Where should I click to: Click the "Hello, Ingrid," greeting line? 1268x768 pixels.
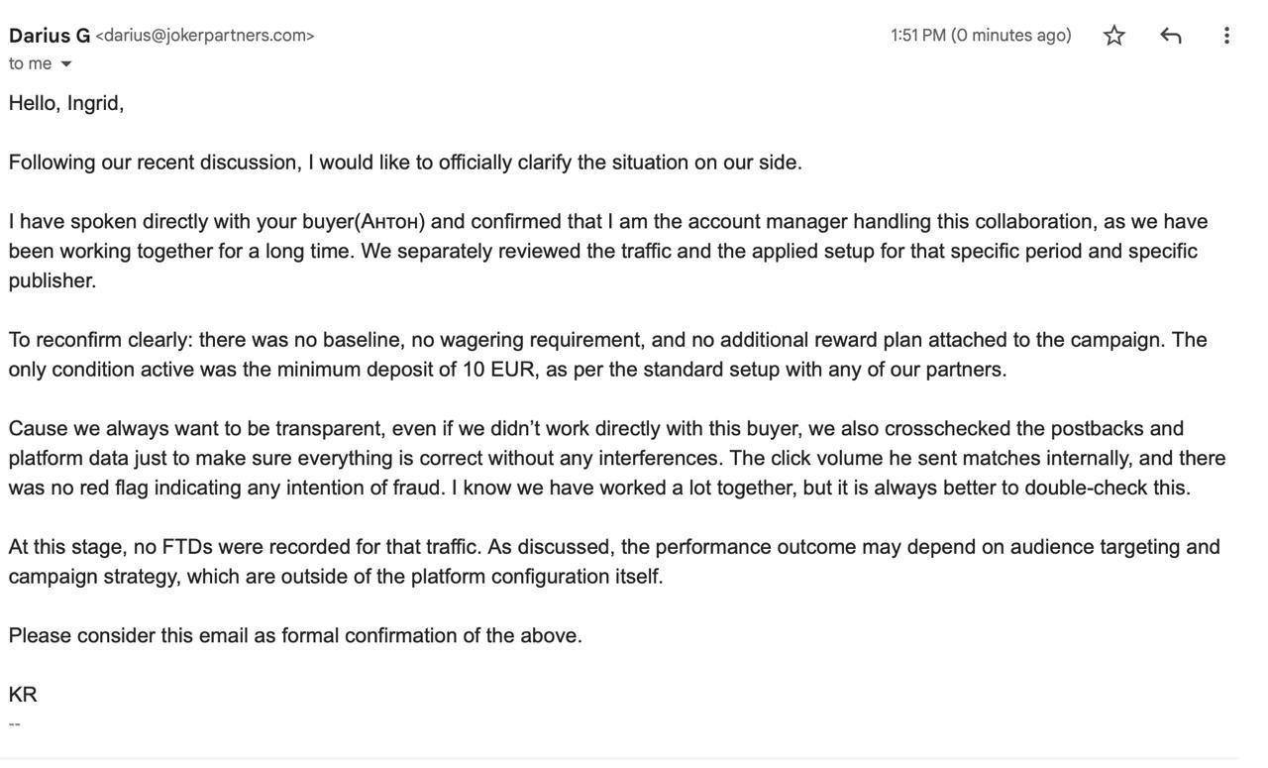66,103
